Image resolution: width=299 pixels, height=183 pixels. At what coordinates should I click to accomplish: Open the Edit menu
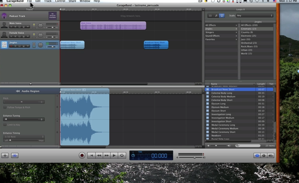[x=38, y=1]
